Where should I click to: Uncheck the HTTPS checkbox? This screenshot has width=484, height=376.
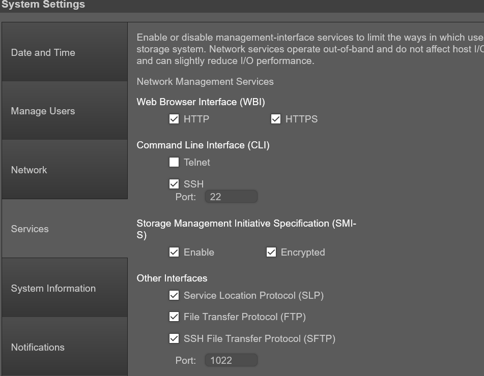point(275,119)
